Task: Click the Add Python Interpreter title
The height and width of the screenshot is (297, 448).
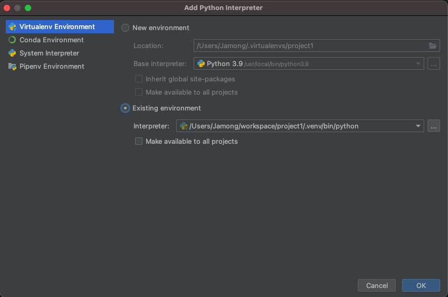Action: click(223, 8)
